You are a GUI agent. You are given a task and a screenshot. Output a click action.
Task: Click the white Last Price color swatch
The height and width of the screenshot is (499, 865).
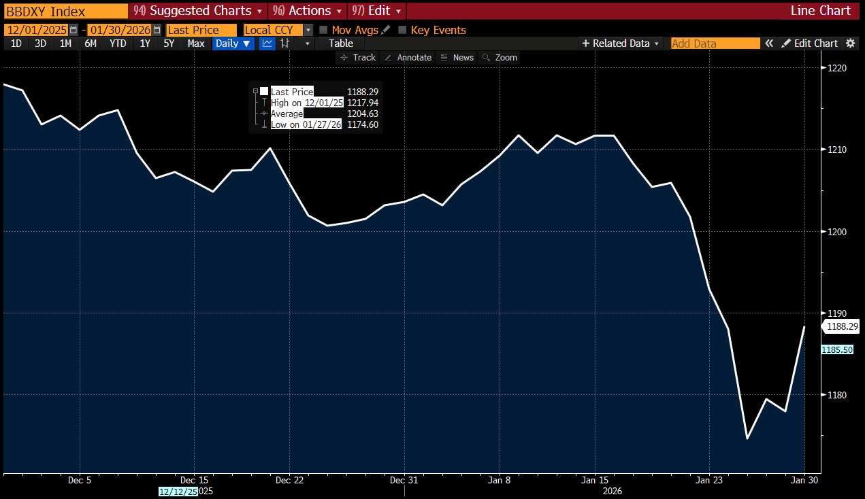click(264, 91)
